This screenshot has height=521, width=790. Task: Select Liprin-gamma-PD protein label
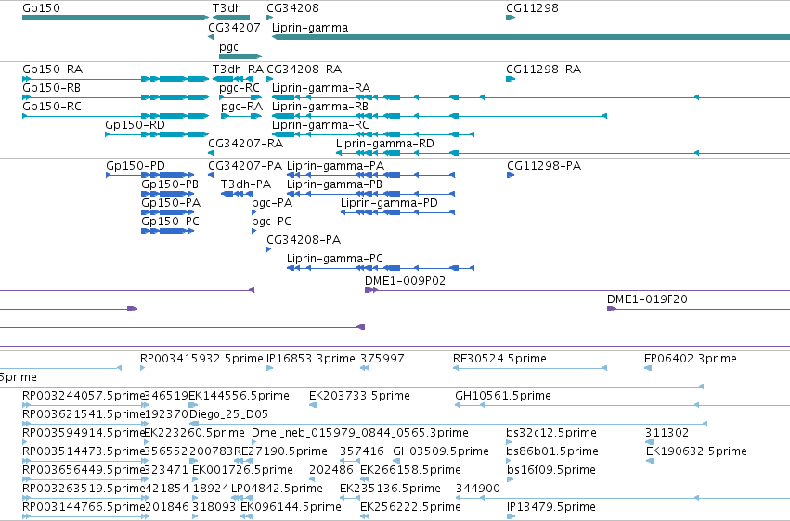tap(389, 203)
